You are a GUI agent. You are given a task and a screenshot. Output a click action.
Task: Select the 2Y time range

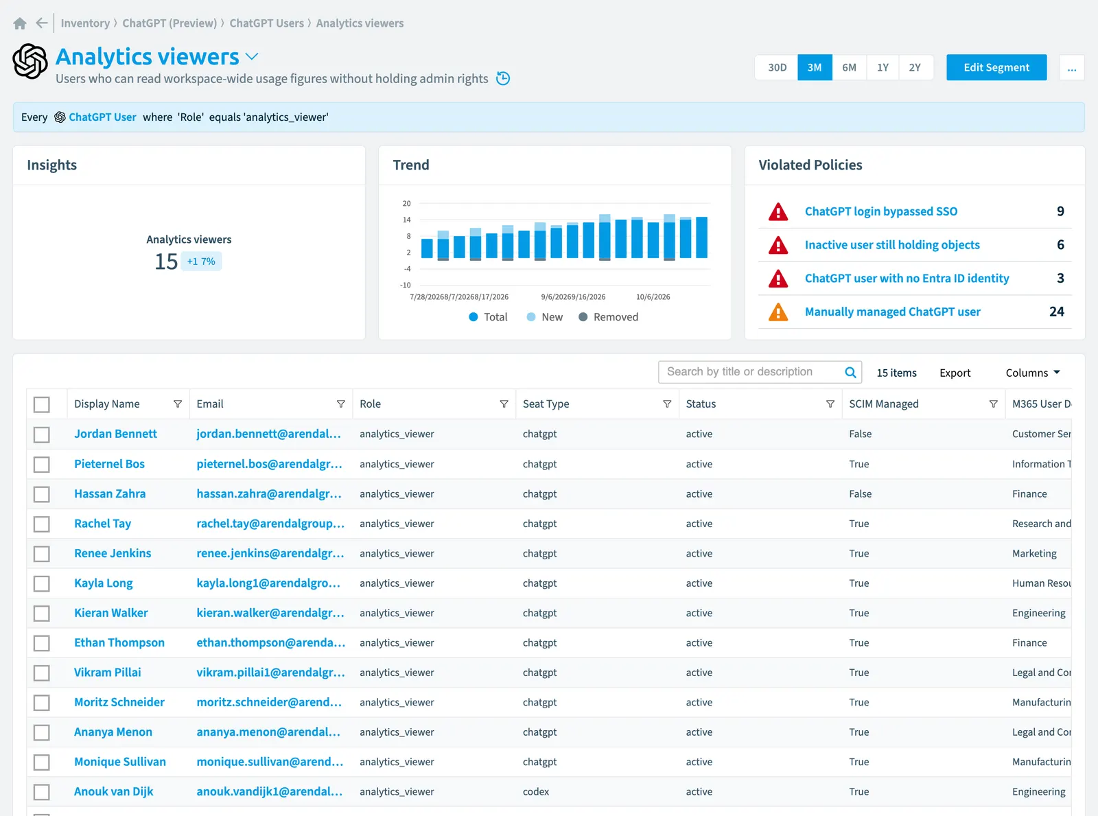[x=915, y=67]
